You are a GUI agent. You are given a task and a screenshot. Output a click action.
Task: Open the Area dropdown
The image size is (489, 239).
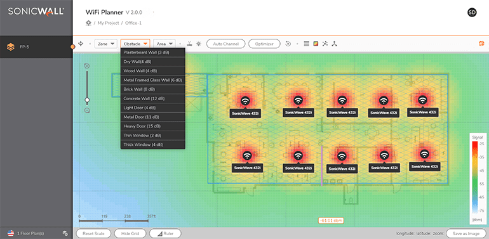pyautogui.click(x=164, y=44)
